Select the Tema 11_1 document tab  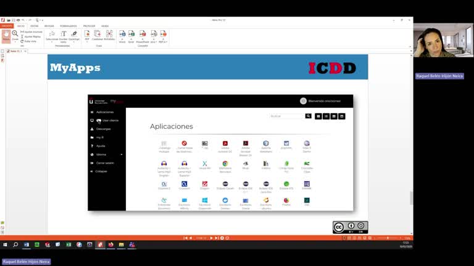coord(15,51)
